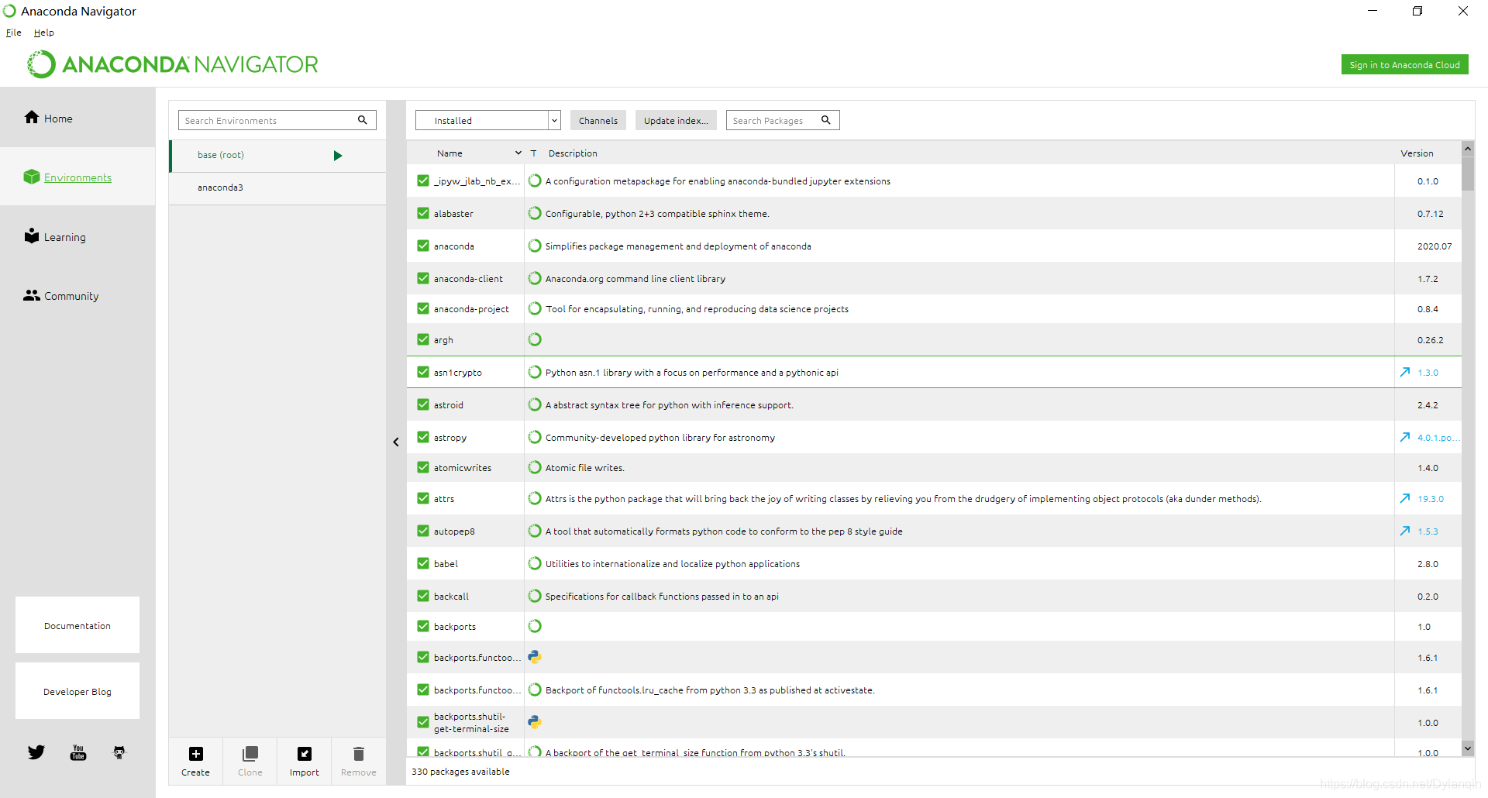Click Sign in to Anaconda Cloud

(x=1404, y=65)
